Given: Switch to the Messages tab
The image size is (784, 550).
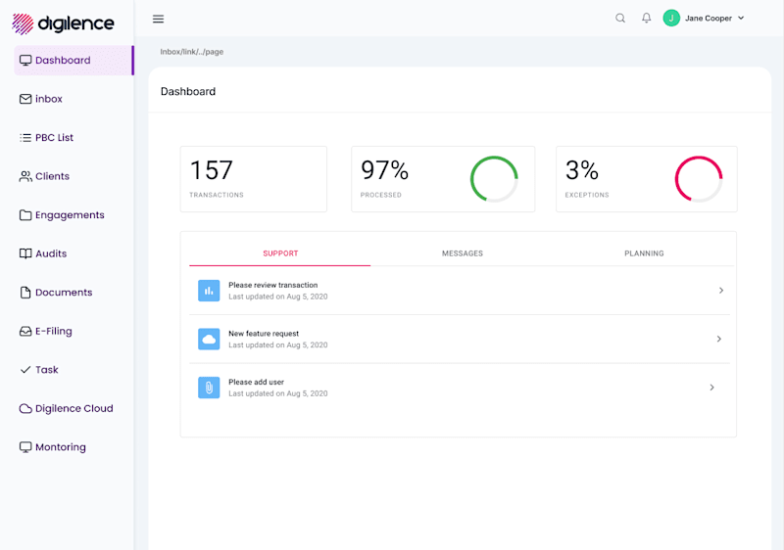Looking at the screenshot, I should pyautogui.click(x=462, y=253).
